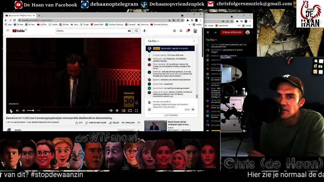Enable miniplayer mode
This screenshot has height=182, width=324.
(x=124, y=110)
